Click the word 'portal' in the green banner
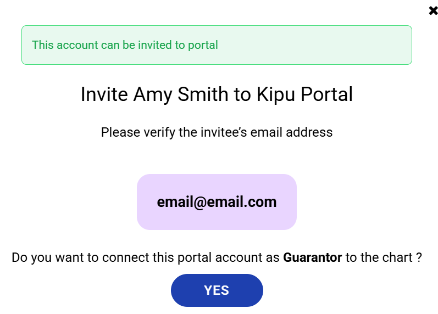Image resolution: width=438 pixels, height=314 pixels. [x=203, y=45]
